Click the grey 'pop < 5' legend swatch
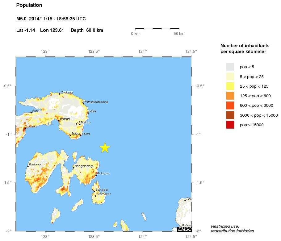This screenshot has width=281, height=241. tap(230, 67)
